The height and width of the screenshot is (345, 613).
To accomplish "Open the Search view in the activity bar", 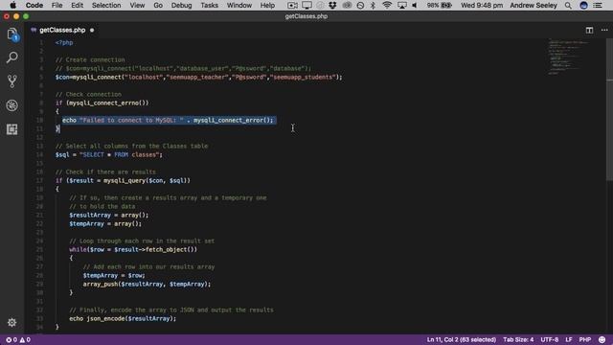I will pos(12,57).
